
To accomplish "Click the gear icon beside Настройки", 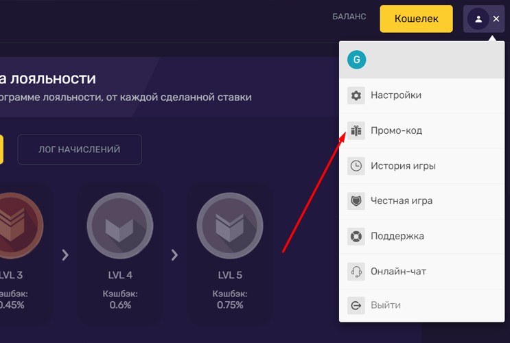I will pos(356,95).
